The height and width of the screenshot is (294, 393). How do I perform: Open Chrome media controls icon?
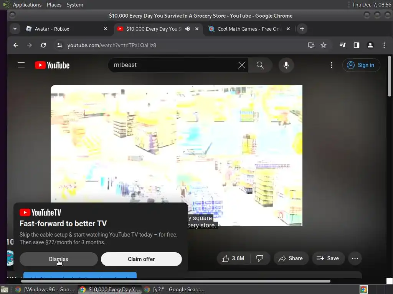tap(343, 45)
